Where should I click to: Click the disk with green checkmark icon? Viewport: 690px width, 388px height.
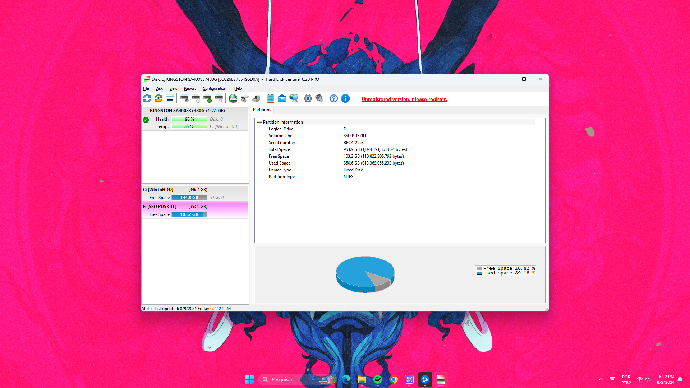pyautogui.click(x=207, y=98)
